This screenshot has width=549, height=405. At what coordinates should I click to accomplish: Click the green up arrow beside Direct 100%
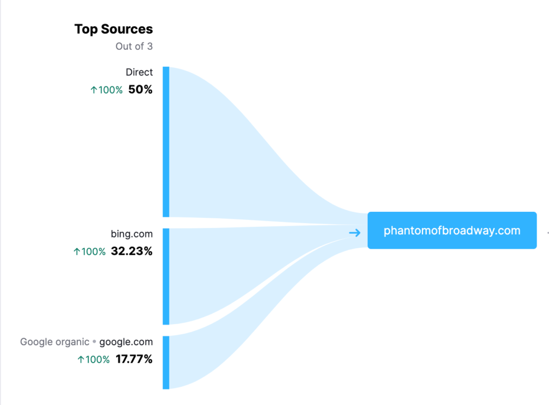click(x=93, y=90)
